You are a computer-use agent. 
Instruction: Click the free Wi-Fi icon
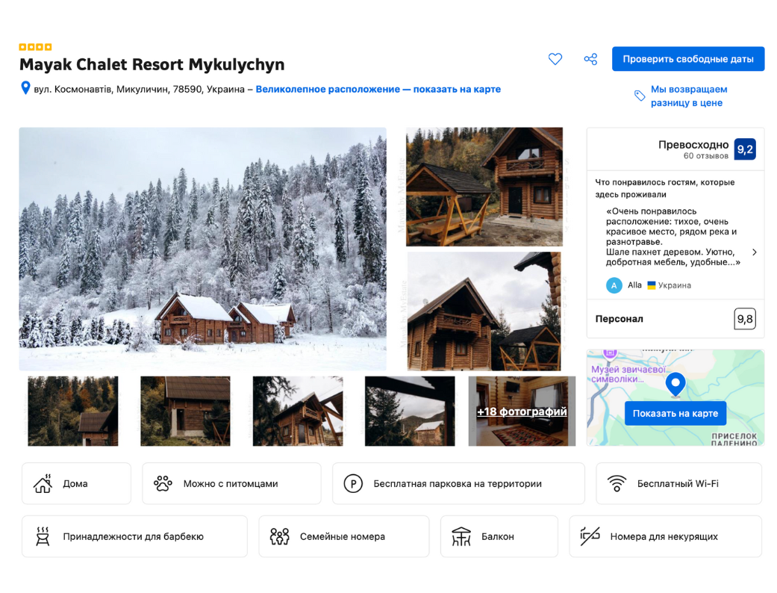pyautogui.click(x=617, y=483)
